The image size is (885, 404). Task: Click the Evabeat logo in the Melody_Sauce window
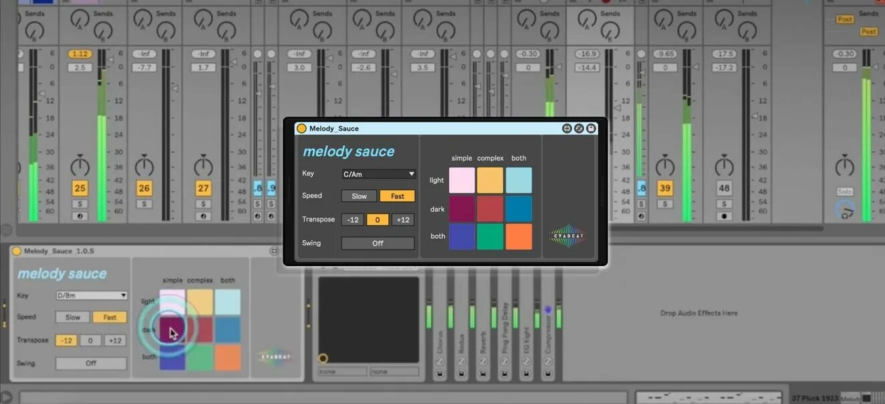567,235
